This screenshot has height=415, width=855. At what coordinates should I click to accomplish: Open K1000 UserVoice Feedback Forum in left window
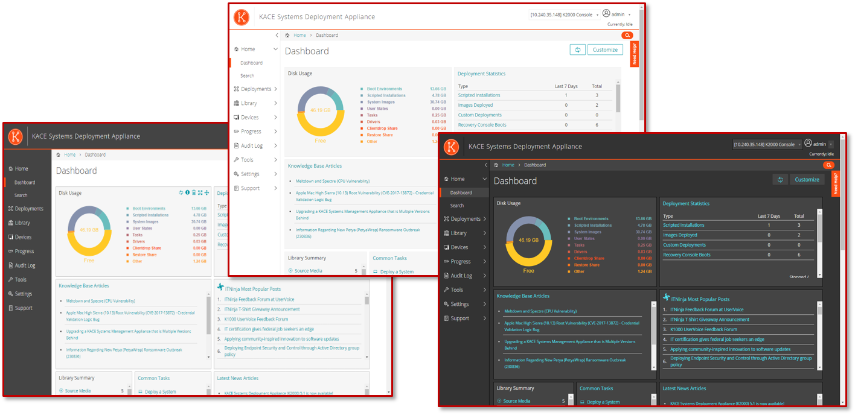coord(256,319)
